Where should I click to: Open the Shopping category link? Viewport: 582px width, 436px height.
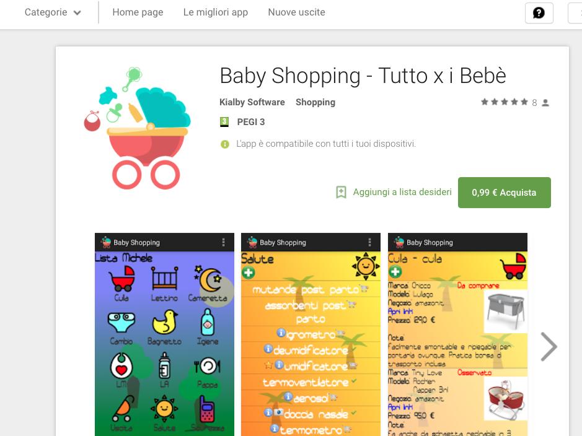(x=315, y=102)
